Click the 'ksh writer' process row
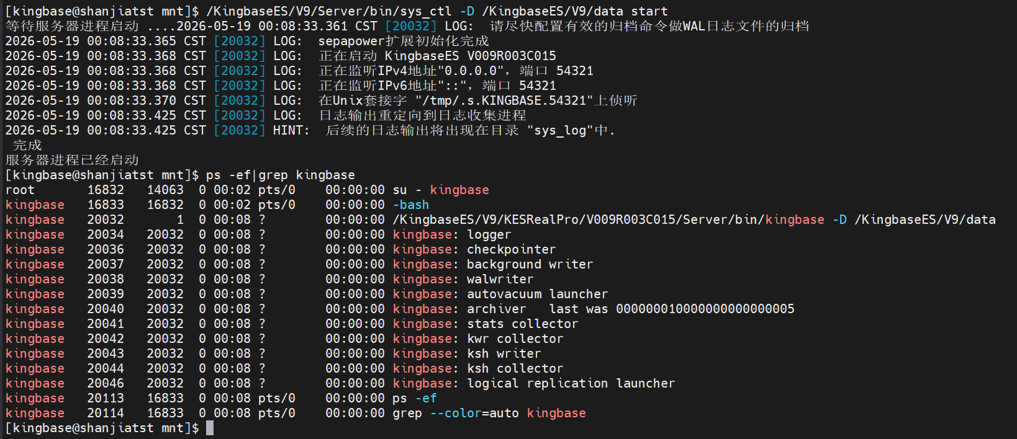 tap(273, 353)
